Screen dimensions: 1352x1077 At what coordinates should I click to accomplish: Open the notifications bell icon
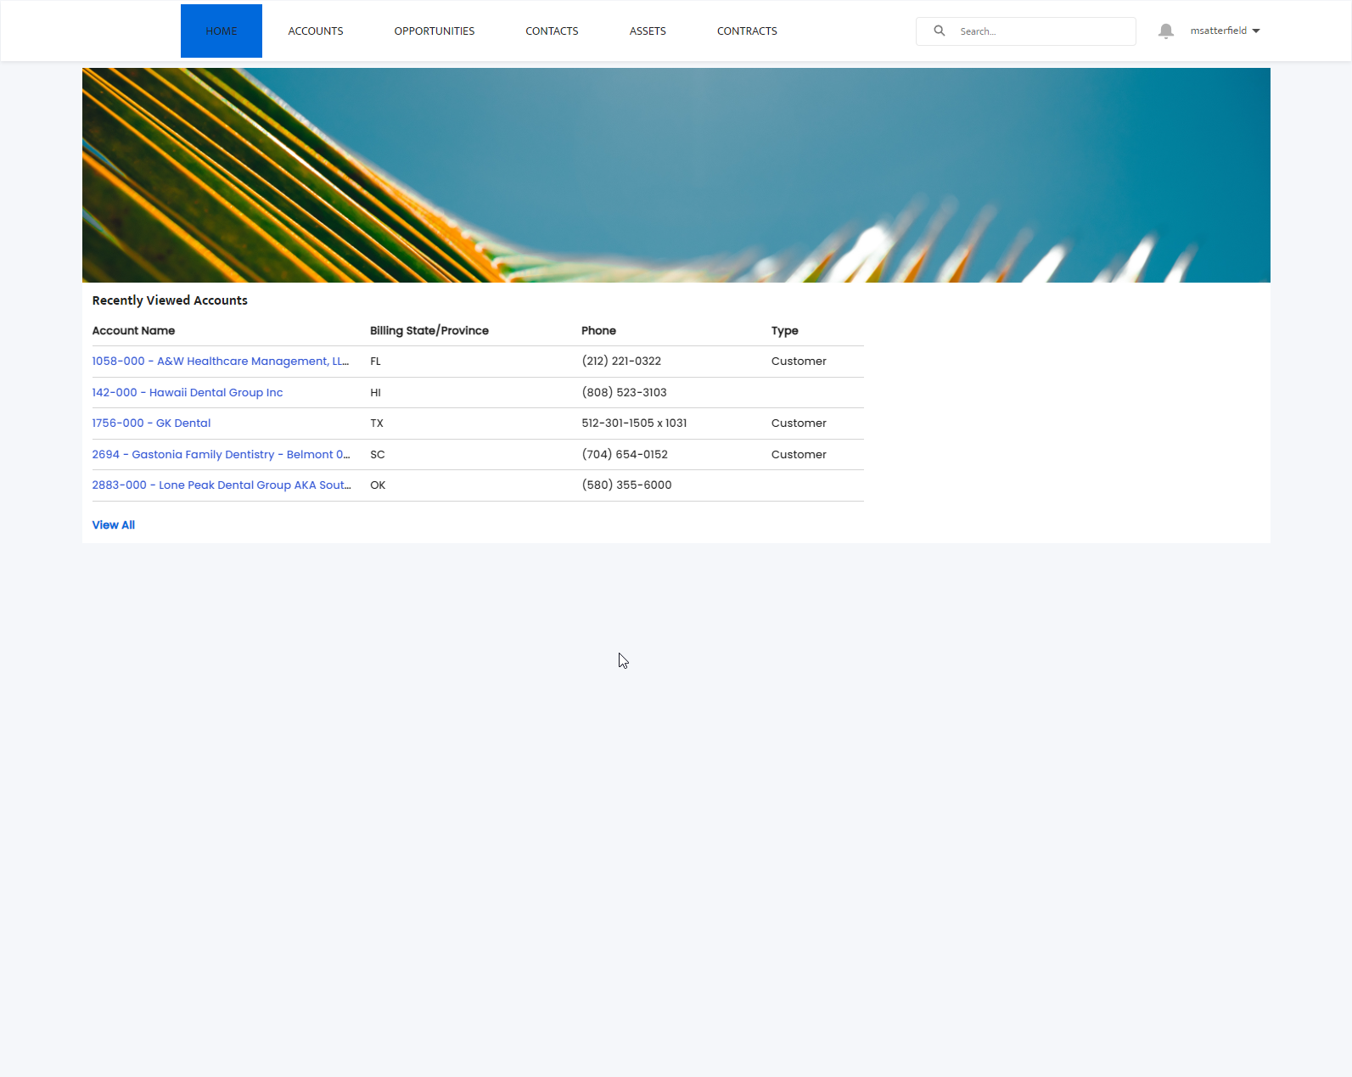(1166, 31)
